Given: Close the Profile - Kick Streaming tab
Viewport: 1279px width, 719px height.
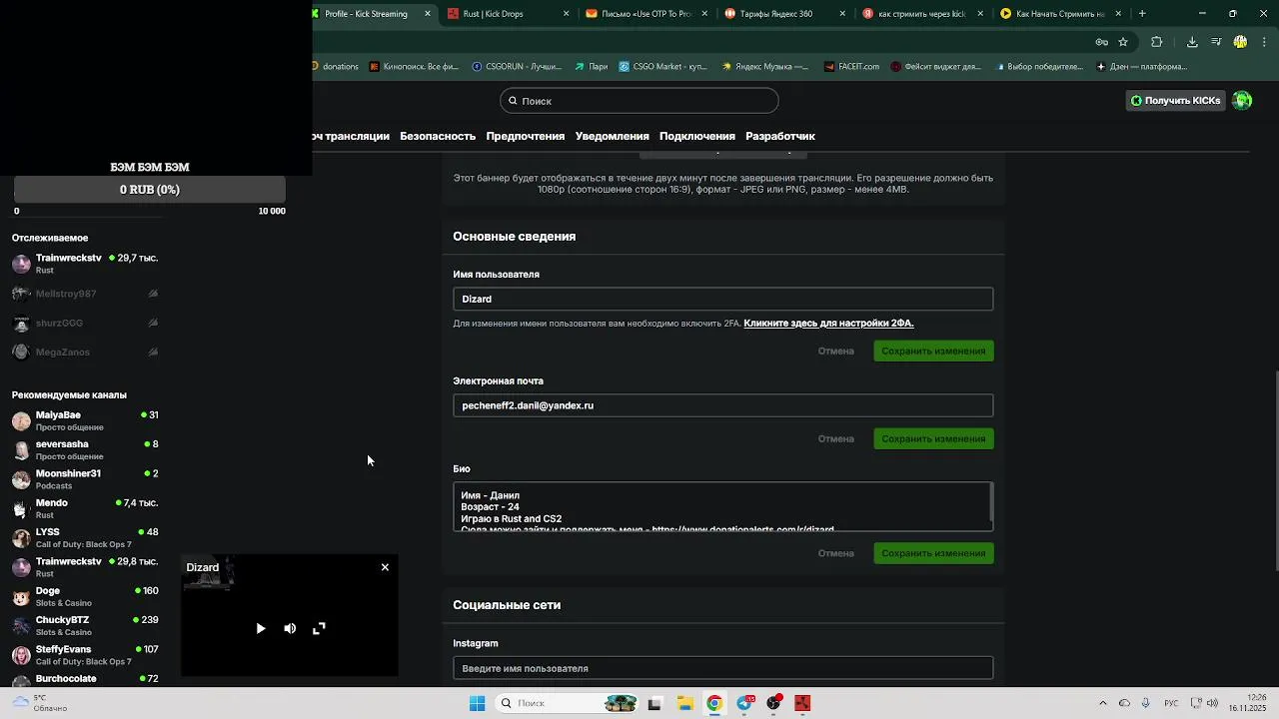Looking at the screenshot, I should click(x=428, y=14).
